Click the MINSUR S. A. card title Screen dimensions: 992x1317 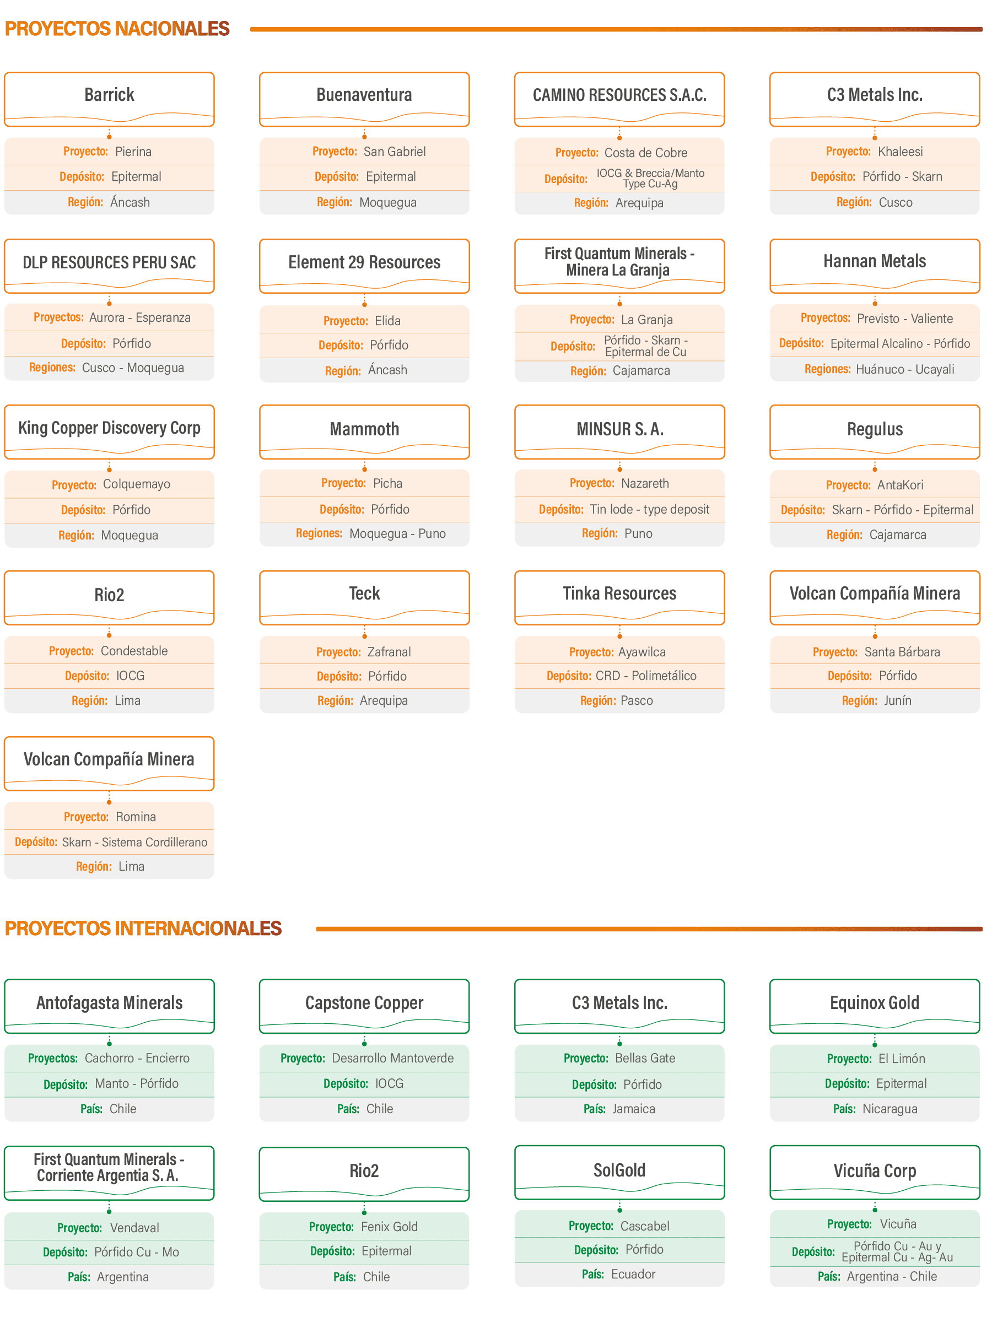(620, 429)
